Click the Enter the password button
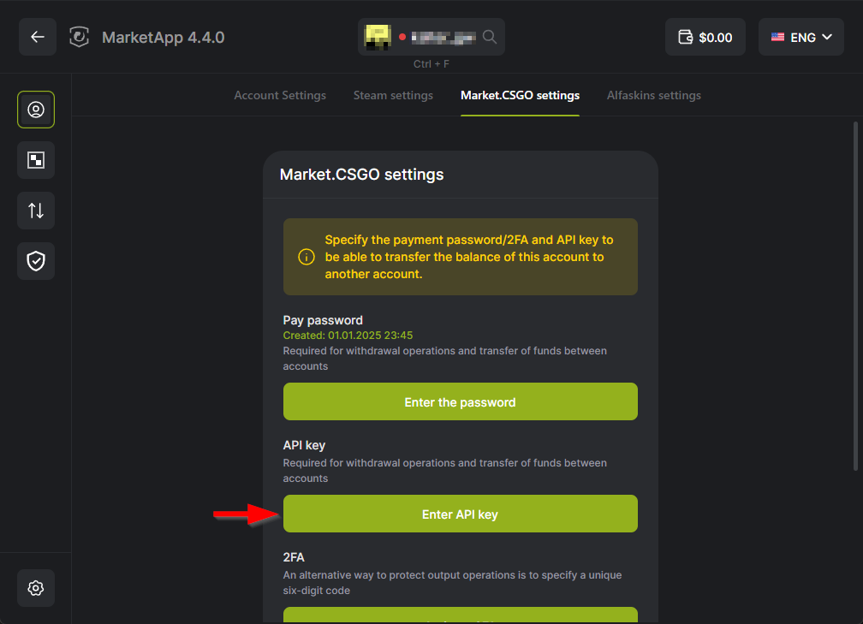This screenshot has height=624, width=863. click(460, 401)
